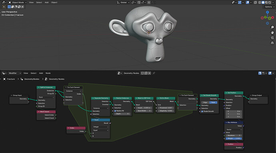The height and width of the screenshot is (153, 276).
Task: Toggle camera view icon in viewport
Action: (272, 38)
